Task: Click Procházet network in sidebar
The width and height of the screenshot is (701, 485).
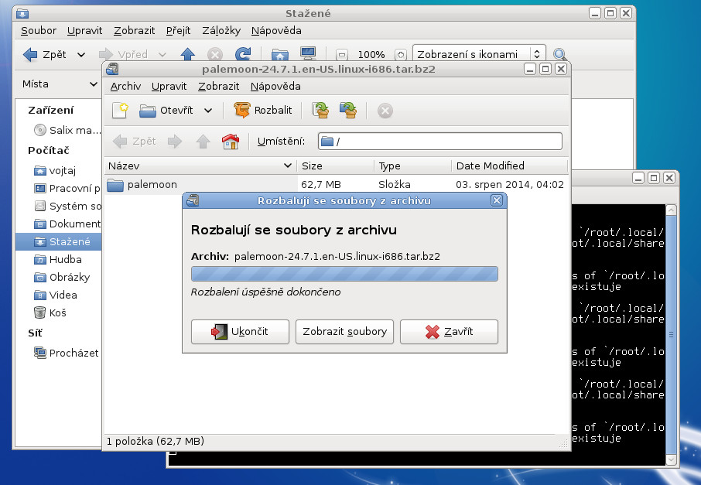Action: click(x=67, y=353)
